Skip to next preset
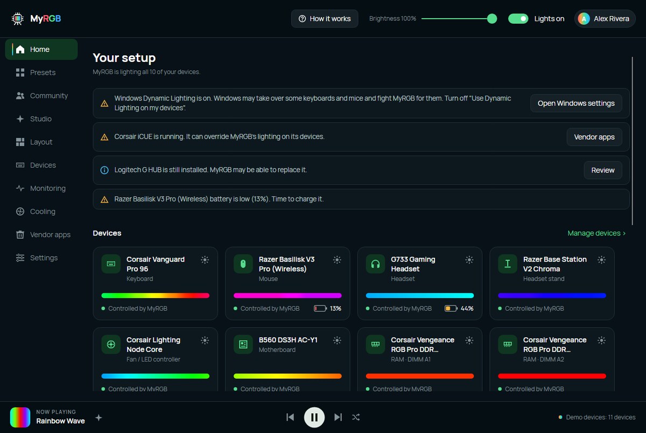The width and height of the screenshot is (646, 433). point(338,417)
